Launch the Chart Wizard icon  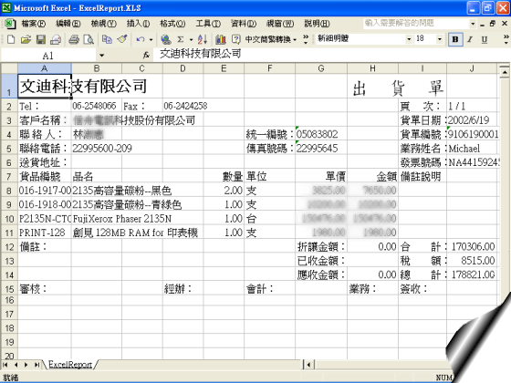221,39
